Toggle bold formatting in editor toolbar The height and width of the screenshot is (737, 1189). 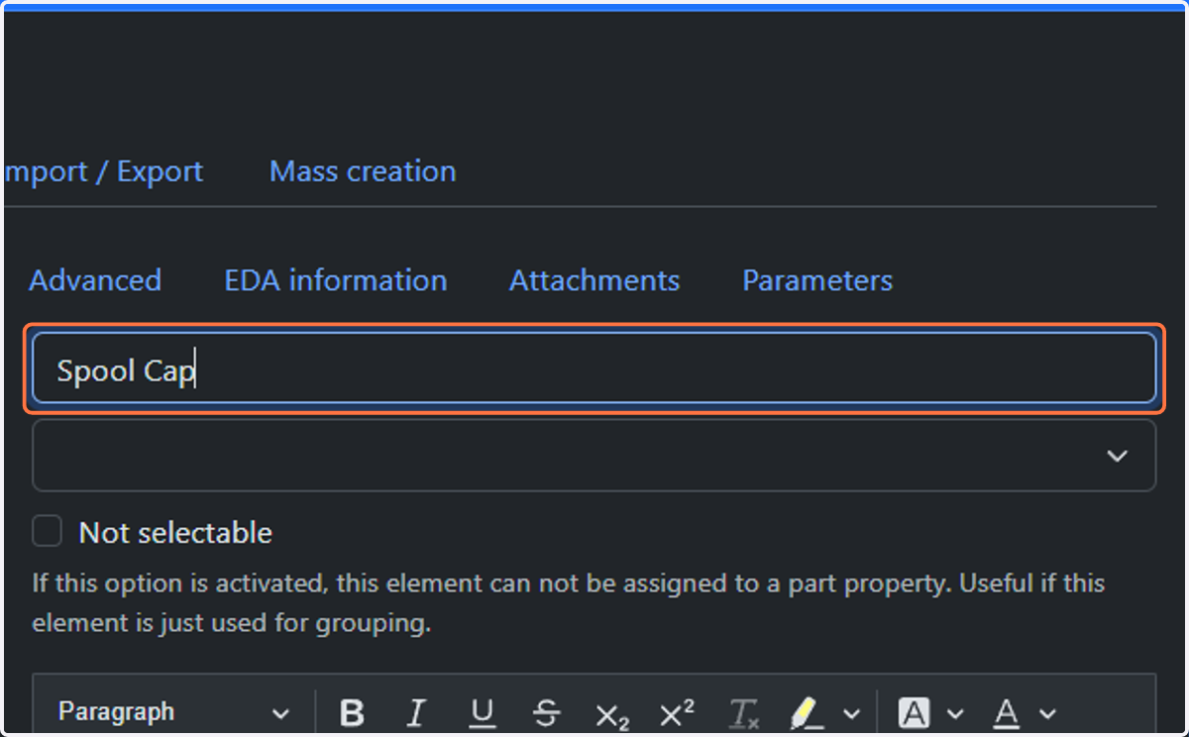[352, 713]
